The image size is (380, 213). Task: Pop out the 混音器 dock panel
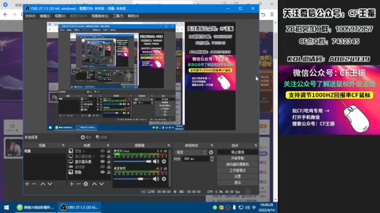click(169, 145)
